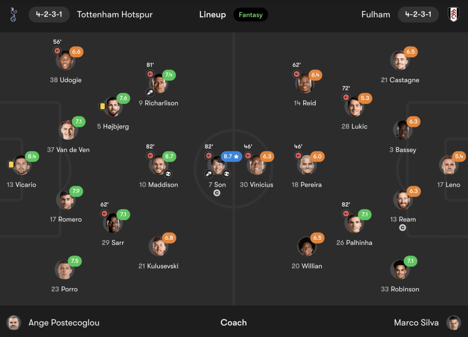Open the Tottenham Hotspur team name link
Screen dimensions: 468x337
(115, 15)
